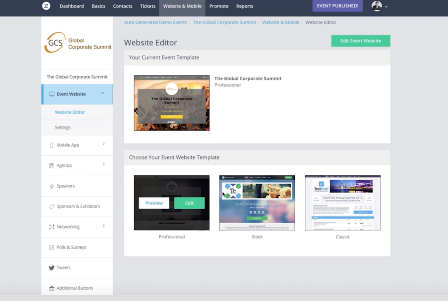Click the platform logo in the top bar
Image resolution: width=448 pixels, height=301 pixels.
click(x=46, y=6)
